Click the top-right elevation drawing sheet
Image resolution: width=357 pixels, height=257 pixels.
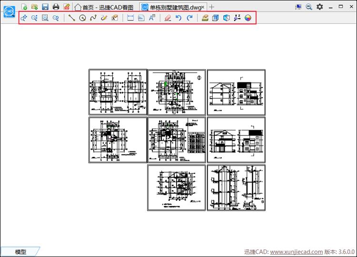[x=236, y=93]
